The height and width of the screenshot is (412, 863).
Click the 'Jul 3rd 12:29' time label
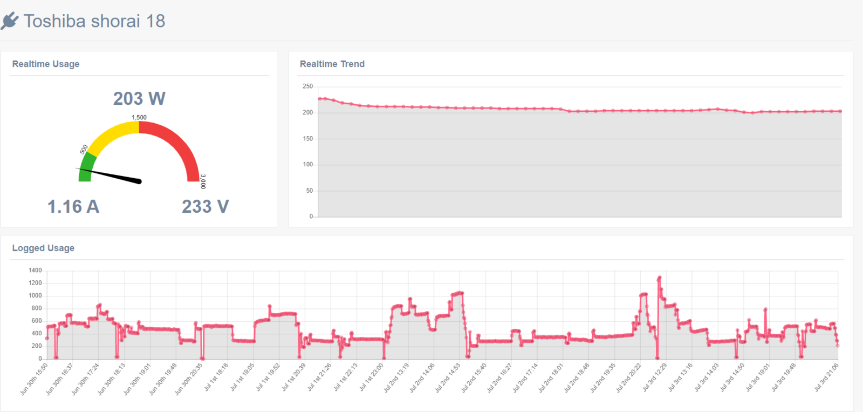tap(655, 377)
